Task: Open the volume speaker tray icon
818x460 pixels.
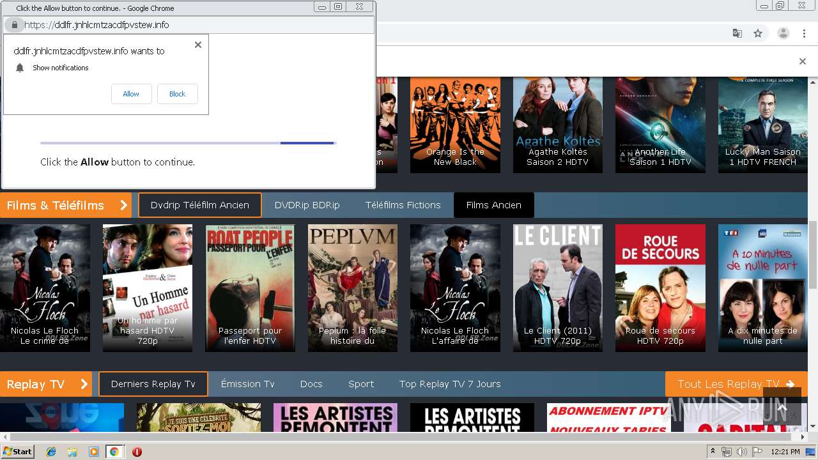Action: [x=742, y=452]
